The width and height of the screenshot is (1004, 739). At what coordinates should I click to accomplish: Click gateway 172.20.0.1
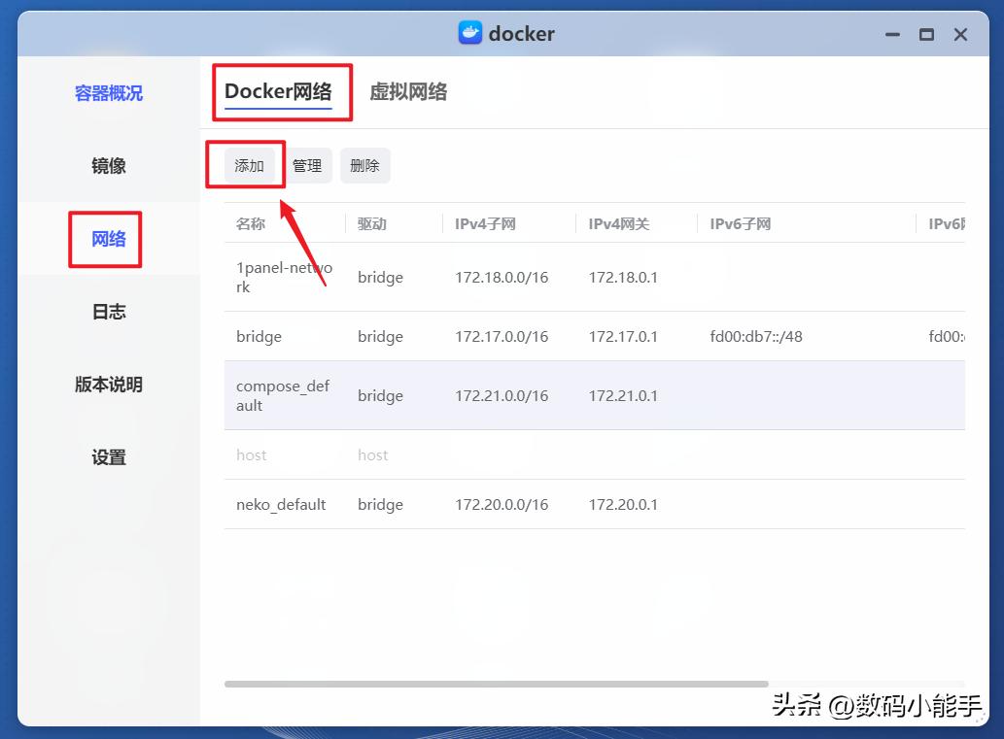623,505
